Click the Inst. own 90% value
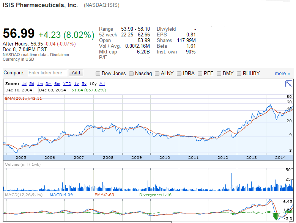 191,52
